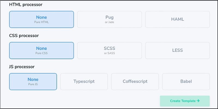Click the Create Template button
The height and width of the screenshot is (109, 218).
tap(183, 101)
